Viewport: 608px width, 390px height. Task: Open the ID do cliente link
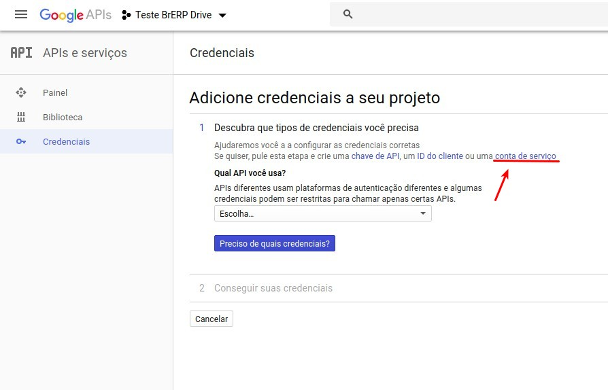pyautogui.click(x=439, y=156)
